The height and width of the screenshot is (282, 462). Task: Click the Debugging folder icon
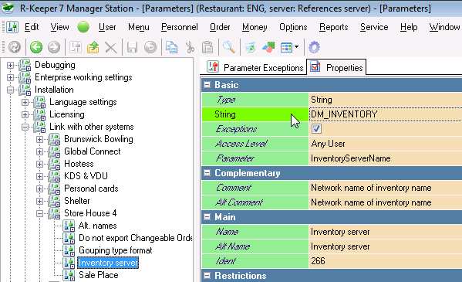[25, 65]
